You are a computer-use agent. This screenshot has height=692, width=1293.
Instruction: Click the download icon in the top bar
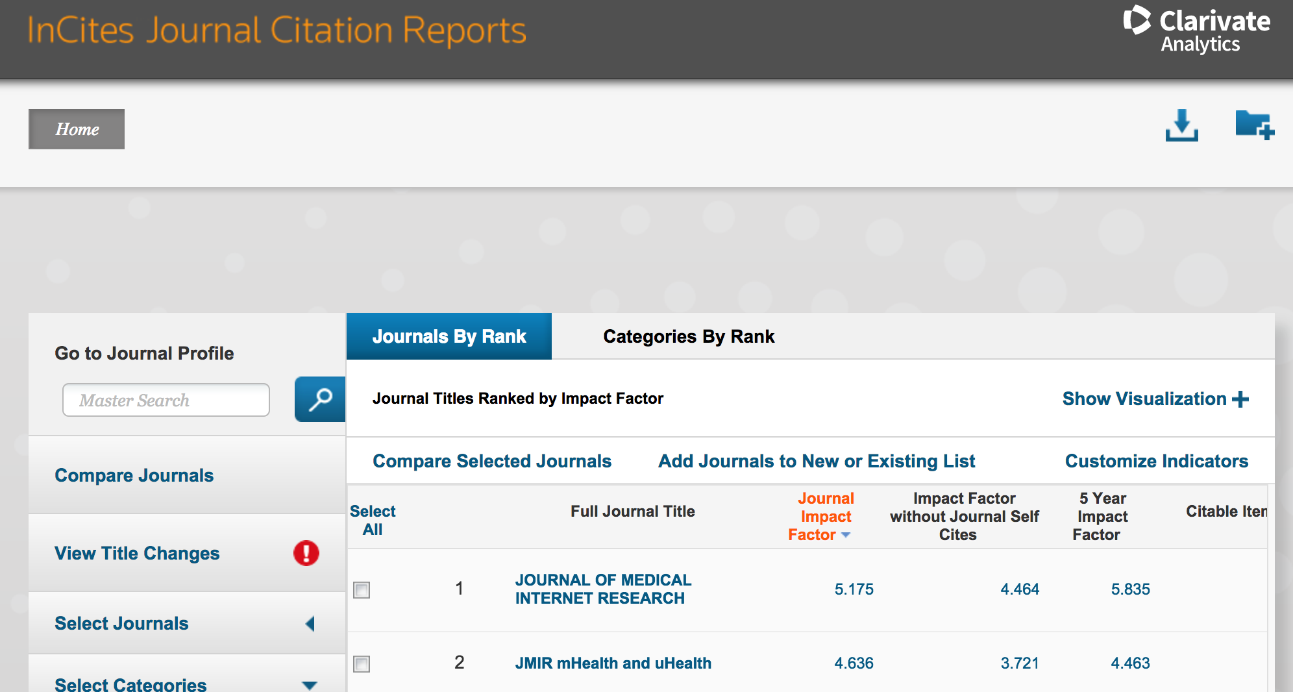tap(1181, 125)
